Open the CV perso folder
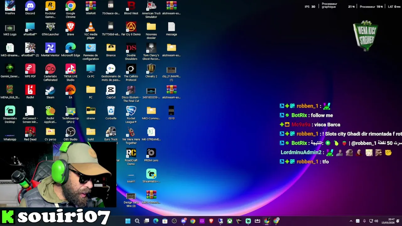The image size is (402, 226). (50, 134)
